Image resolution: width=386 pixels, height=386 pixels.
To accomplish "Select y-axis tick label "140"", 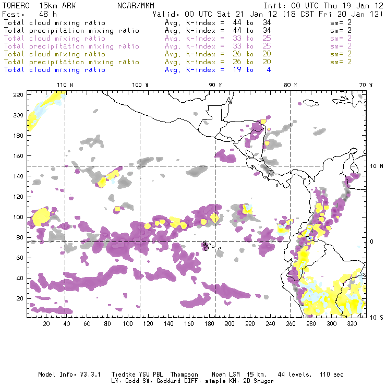I will point(18,176).
